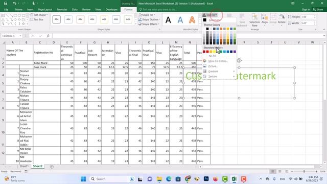Screen dimensions: 327x184
Task: Click the Cancel X icon in formula bar
Action: (x=33, y=36)
